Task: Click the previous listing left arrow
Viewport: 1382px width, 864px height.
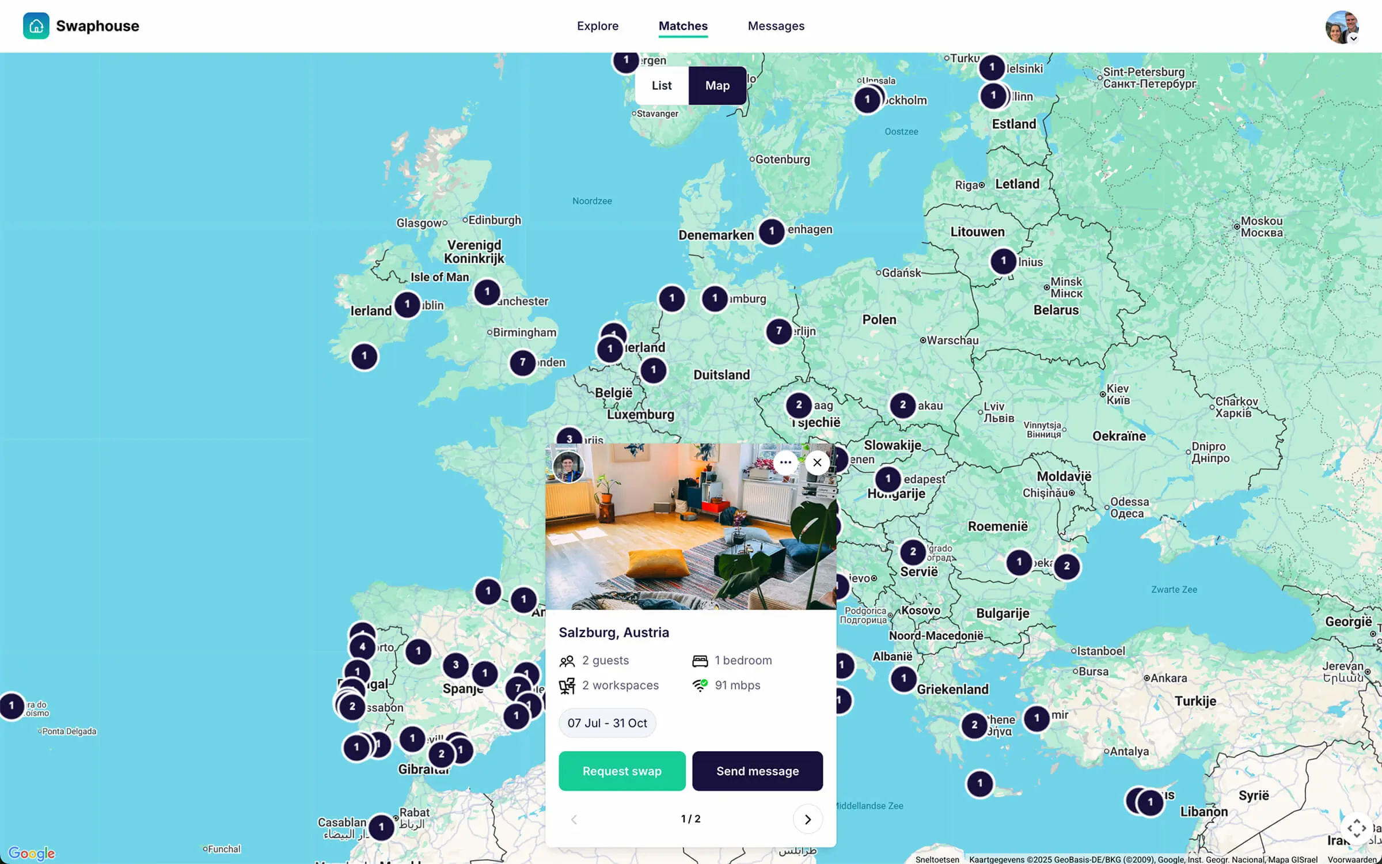Action: click(574, 819)
